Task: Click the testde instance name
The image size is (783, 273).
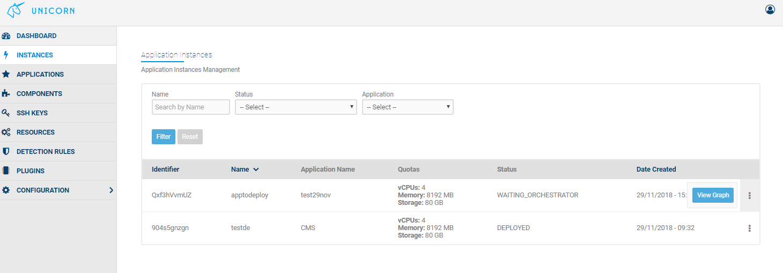Action: pos(241,228)
